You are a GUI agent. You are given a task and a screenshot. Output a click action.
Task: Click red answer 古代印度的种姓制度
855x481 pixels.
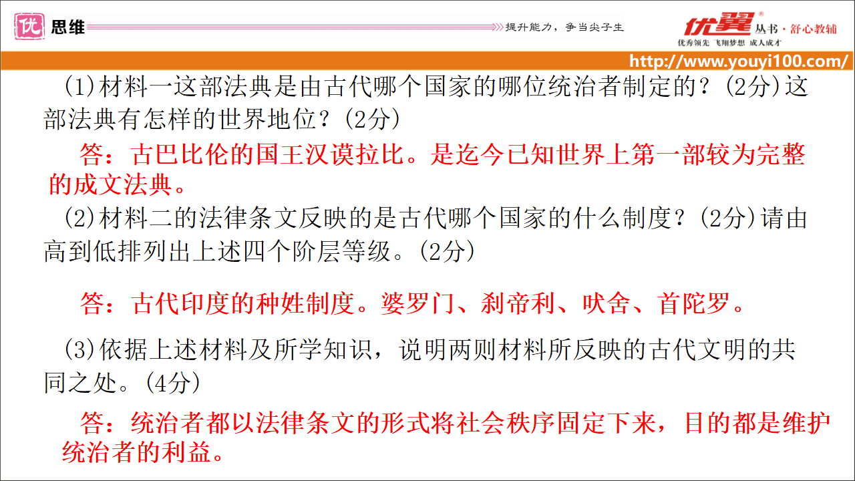tap(245, 305)
